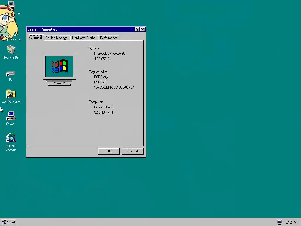The width and height of the screenshot is (301, 226).
Task: Open the Start menu
Action: click(9, 222)
